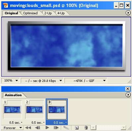Click the cloud image canvas
This screenshot has height=131, width=132.
coord(66,45)
